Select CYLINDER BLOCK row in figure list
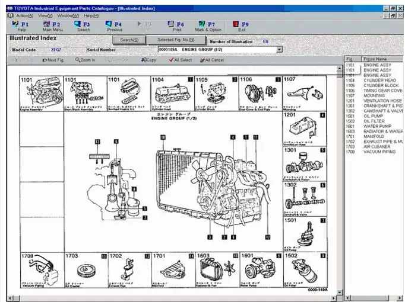The height and width of the screenshot is (302, 405). 374,85
